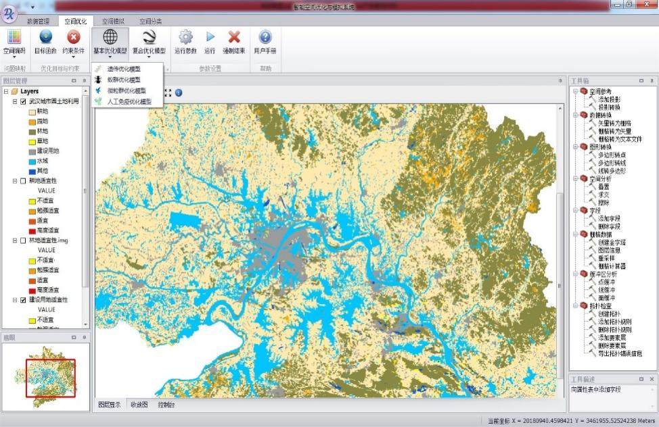This screenshot has width=659, height=427.
Task: Click the overview map thumbnail
Action: click(45, 377)
